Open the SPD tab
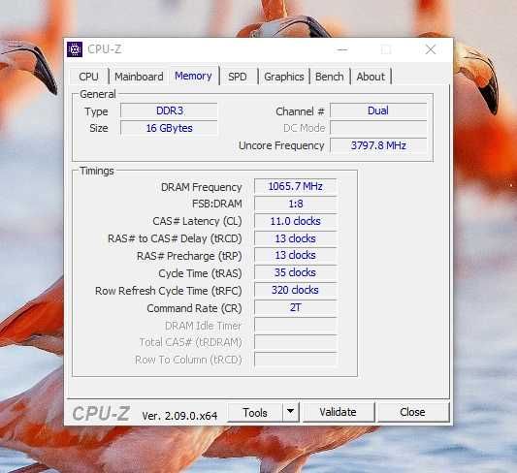Viewport: 517px width, 473px height. (x=238, y=77)
